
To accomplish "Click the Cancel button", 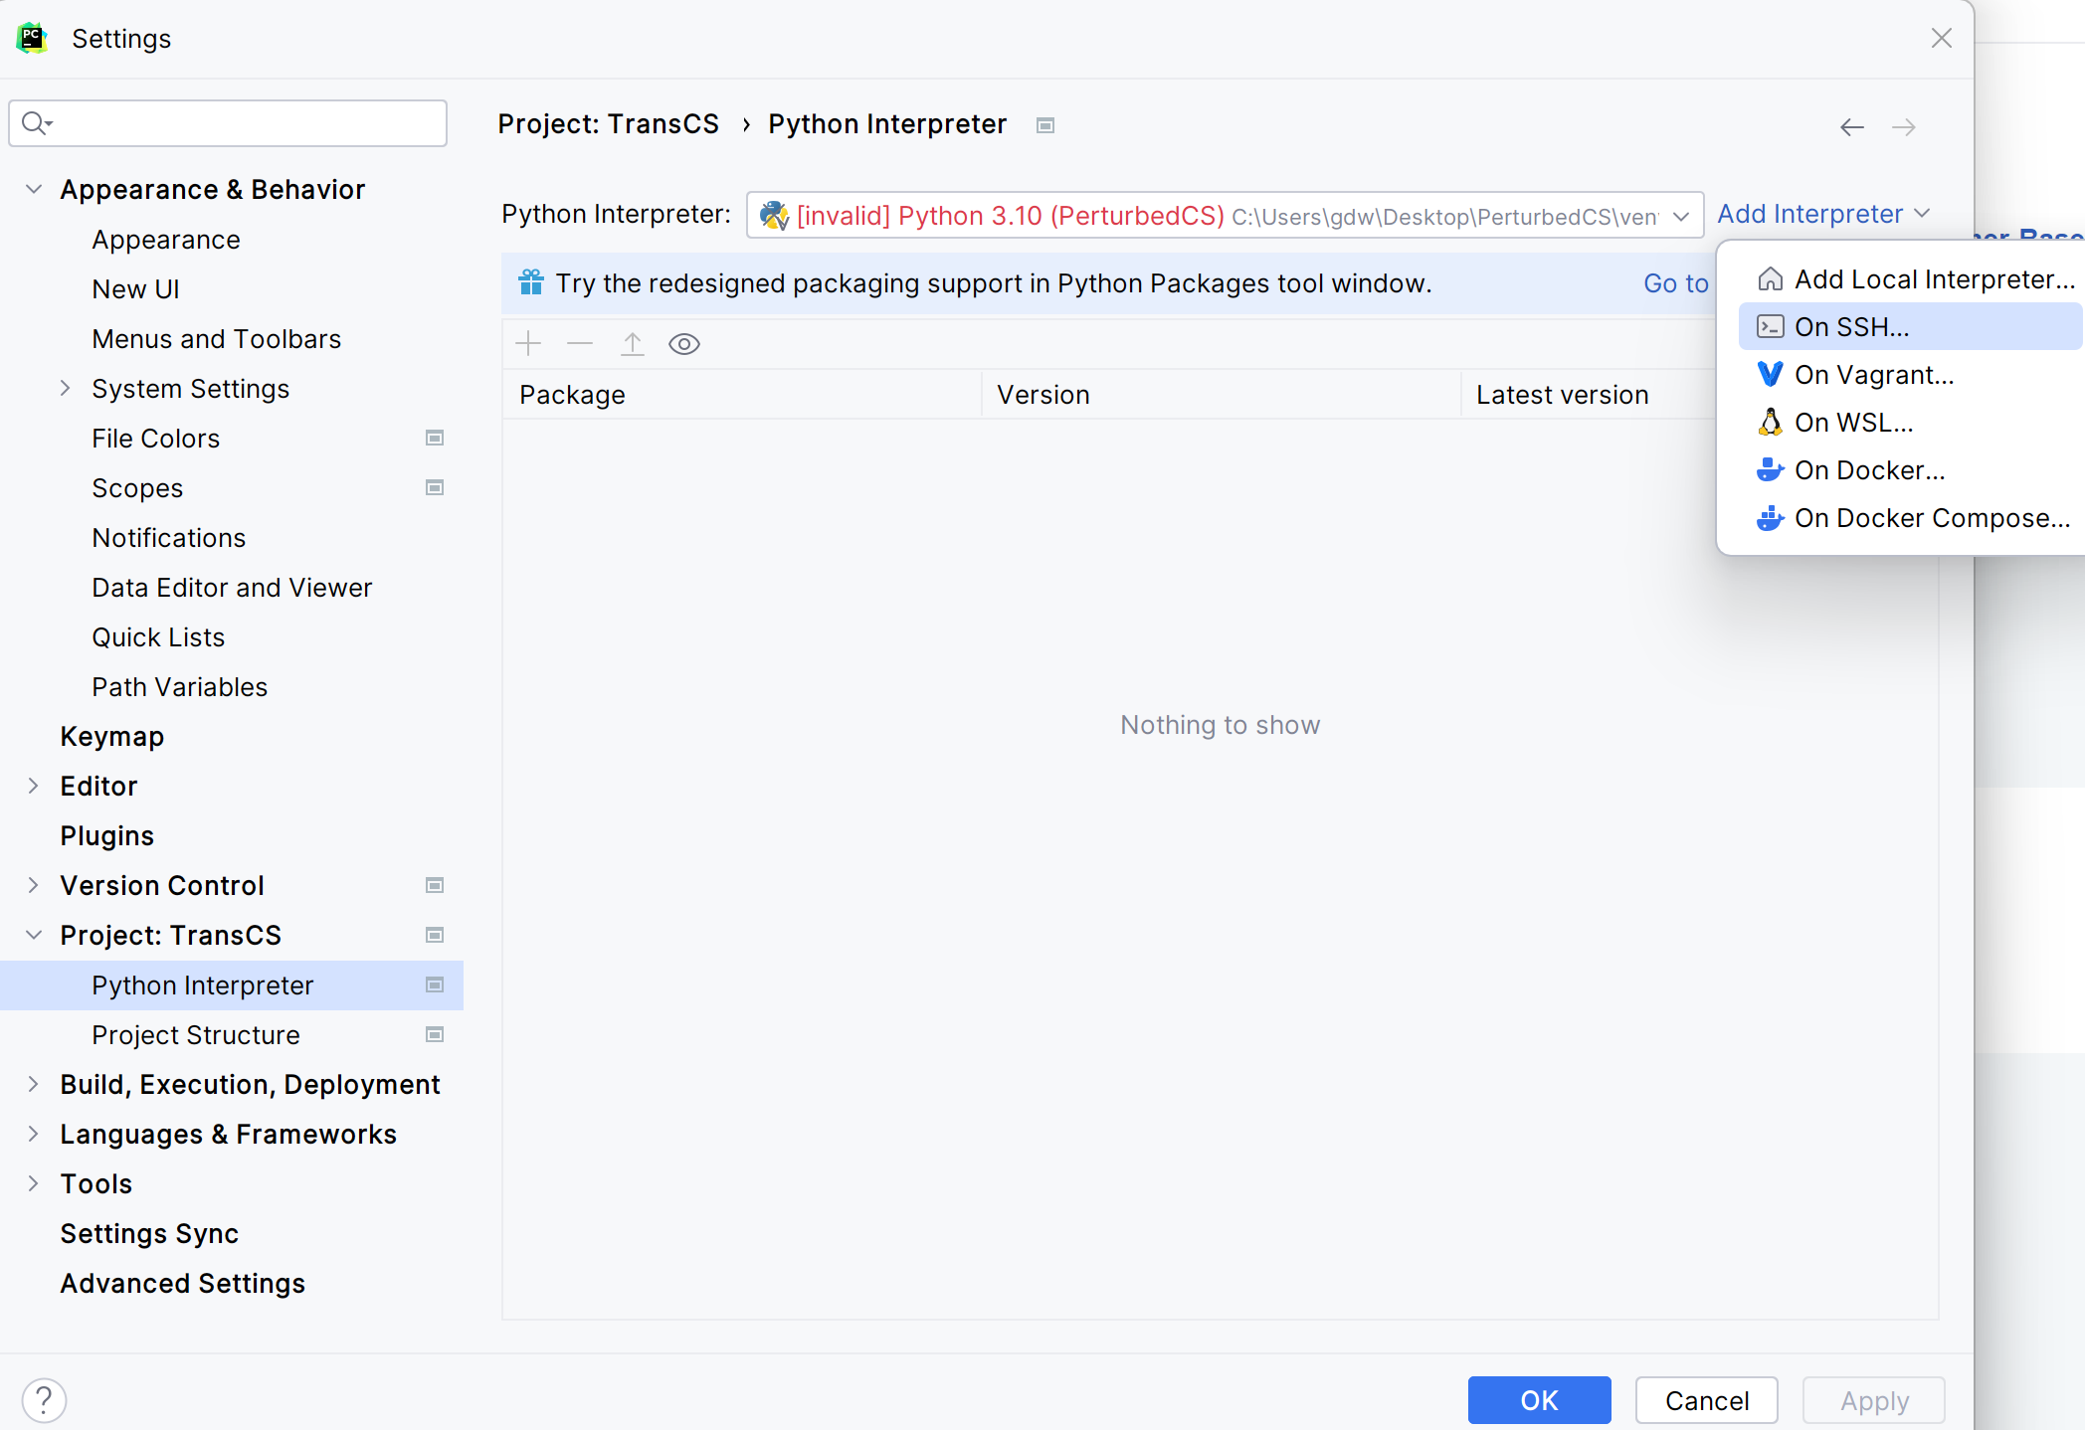I will tap(1707, 1400).
